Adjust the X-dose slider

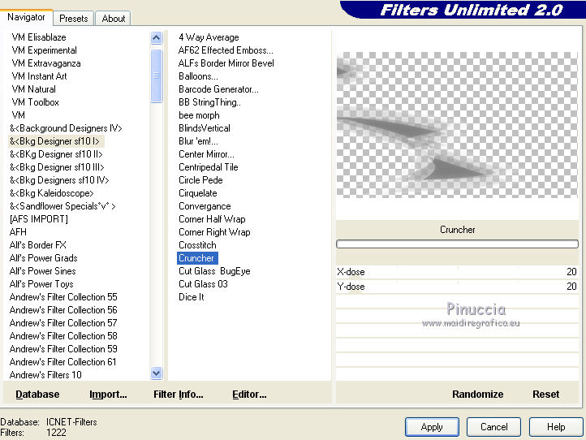click(457, 272)
